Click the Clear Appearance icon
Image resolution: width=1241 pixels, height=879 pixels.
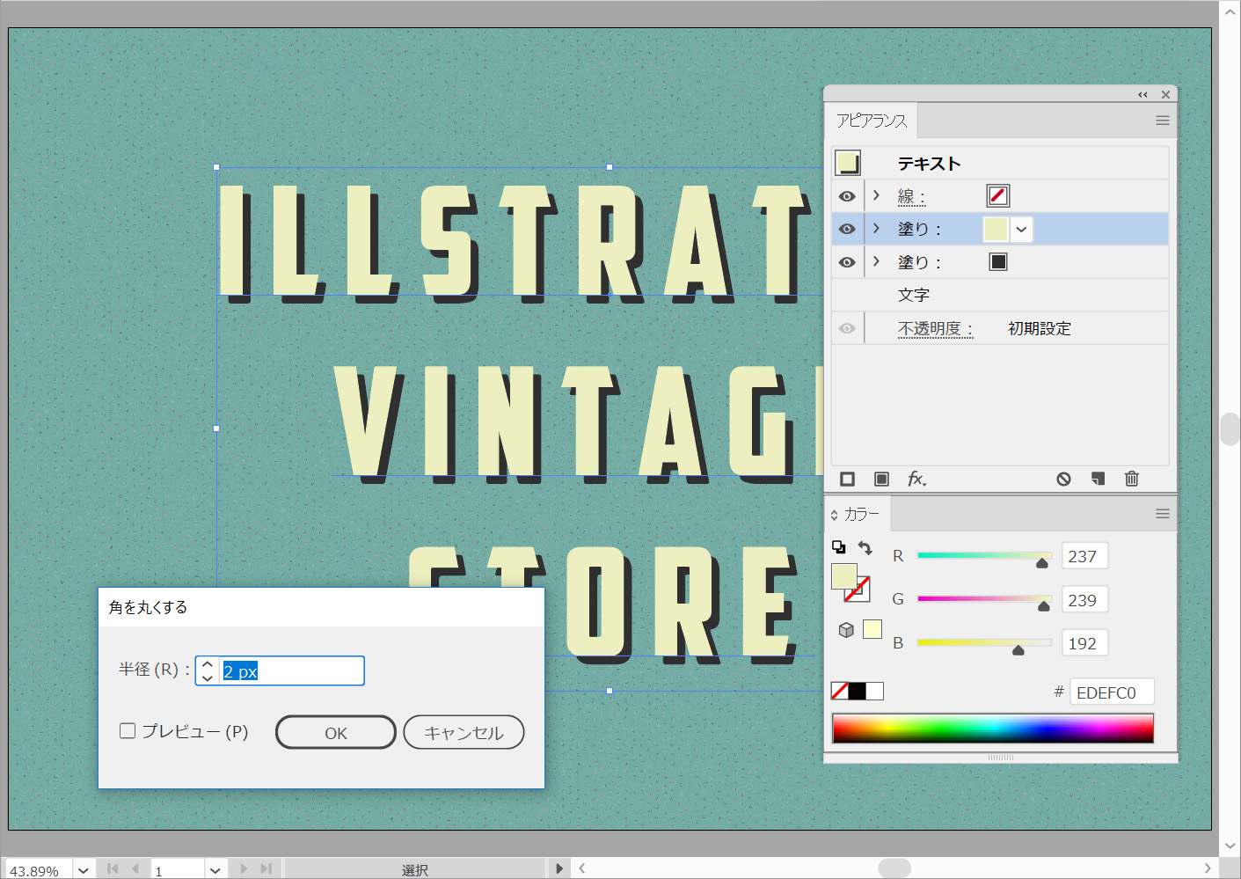pyautogui.click(x=1063, y=479)
